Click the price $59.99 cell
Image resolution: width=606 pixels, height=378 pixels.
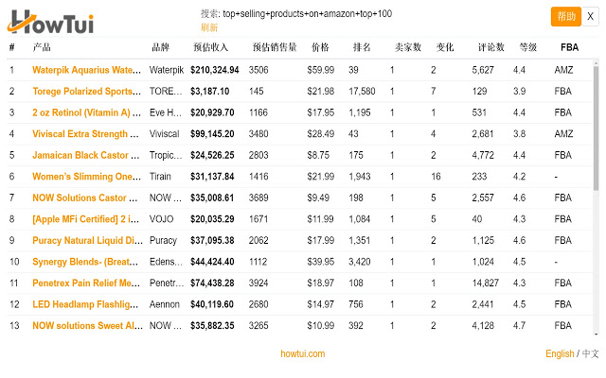321,70
